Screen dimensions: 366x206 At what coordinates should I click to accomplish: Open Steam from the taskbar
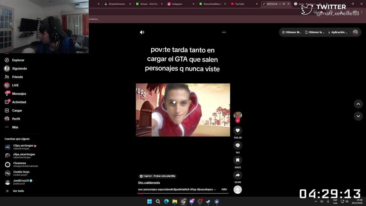coord(208,202)
